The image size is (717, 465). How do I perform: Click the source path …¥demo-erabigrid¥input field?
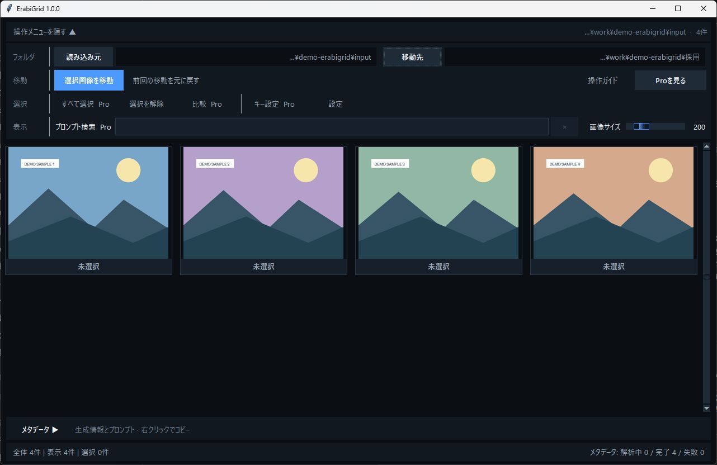247,57
